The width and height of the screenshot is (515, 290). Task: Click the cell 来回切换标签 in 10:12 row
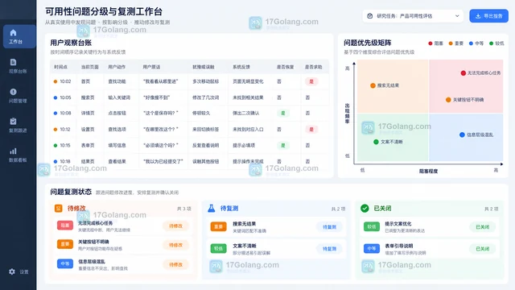point(206,129)
